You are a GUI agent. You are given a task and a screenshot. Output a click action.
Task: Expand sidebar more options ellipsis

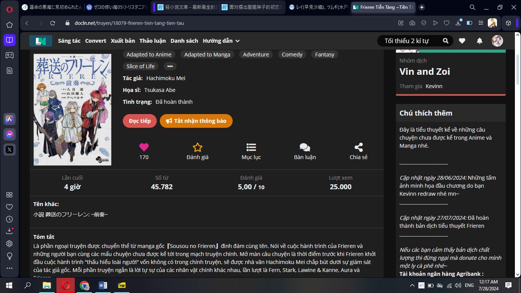pyautogui.click(x=10, y=268)
